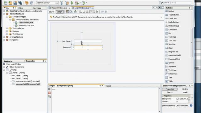The height and width of the screenshot is (113, 201).
Task: Toggle the Code view in the properties panel
Action: (x=185, y=92)
